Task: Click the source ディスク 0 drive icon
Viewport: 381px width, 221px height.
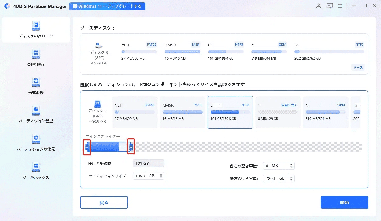Action: tap(99, 45)
